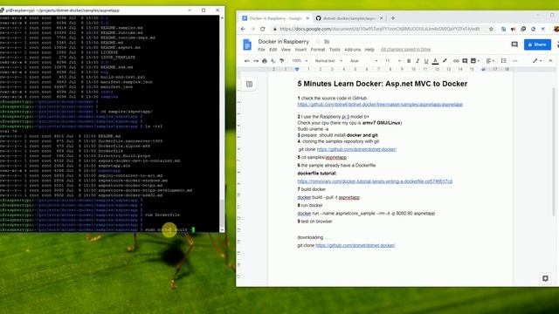
Task: Click the document heading '5 Minutes Learn Docker'
Action: click(x=383, y=84)
